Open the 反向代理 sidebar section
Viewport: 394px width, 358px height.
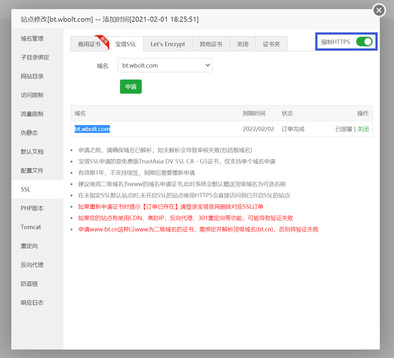[x=32, y=265]
